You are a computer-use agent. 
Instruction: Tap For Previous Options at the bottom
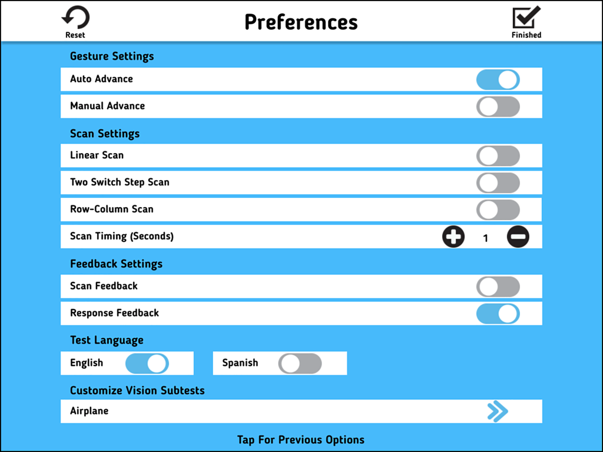coord(301,440)
